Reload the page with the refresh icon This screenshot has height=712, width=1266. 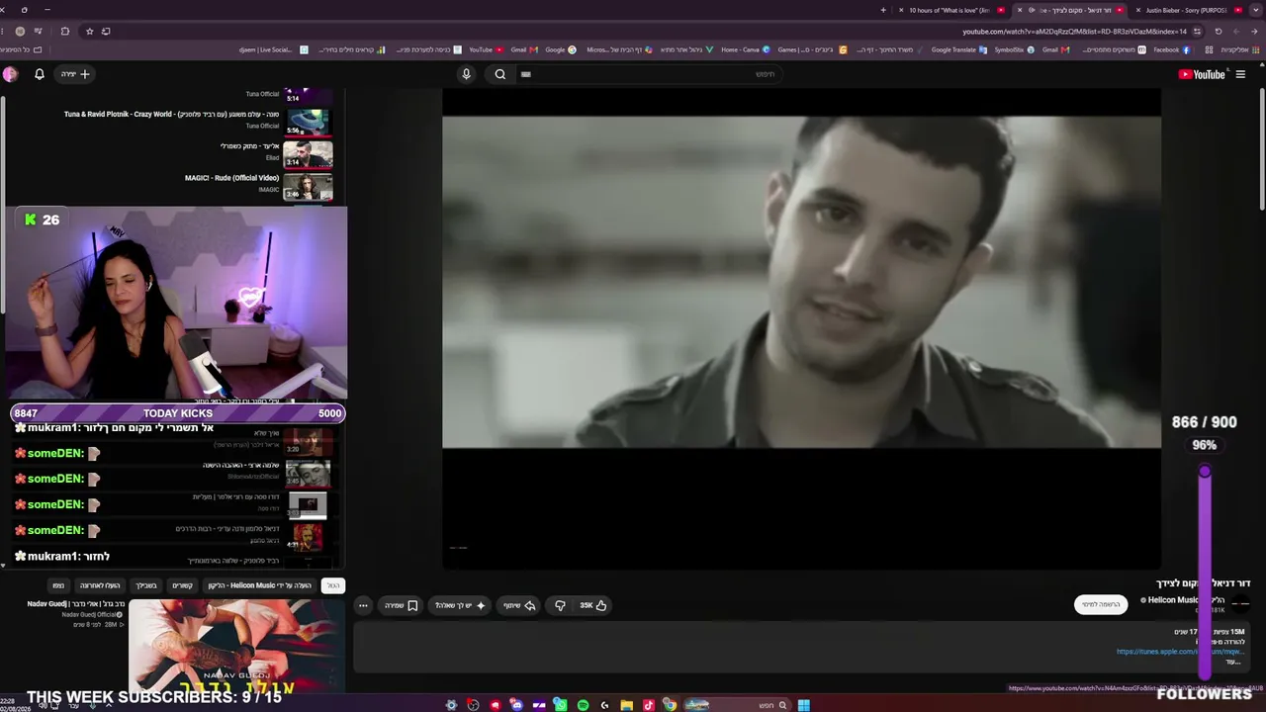point(1219,31)
